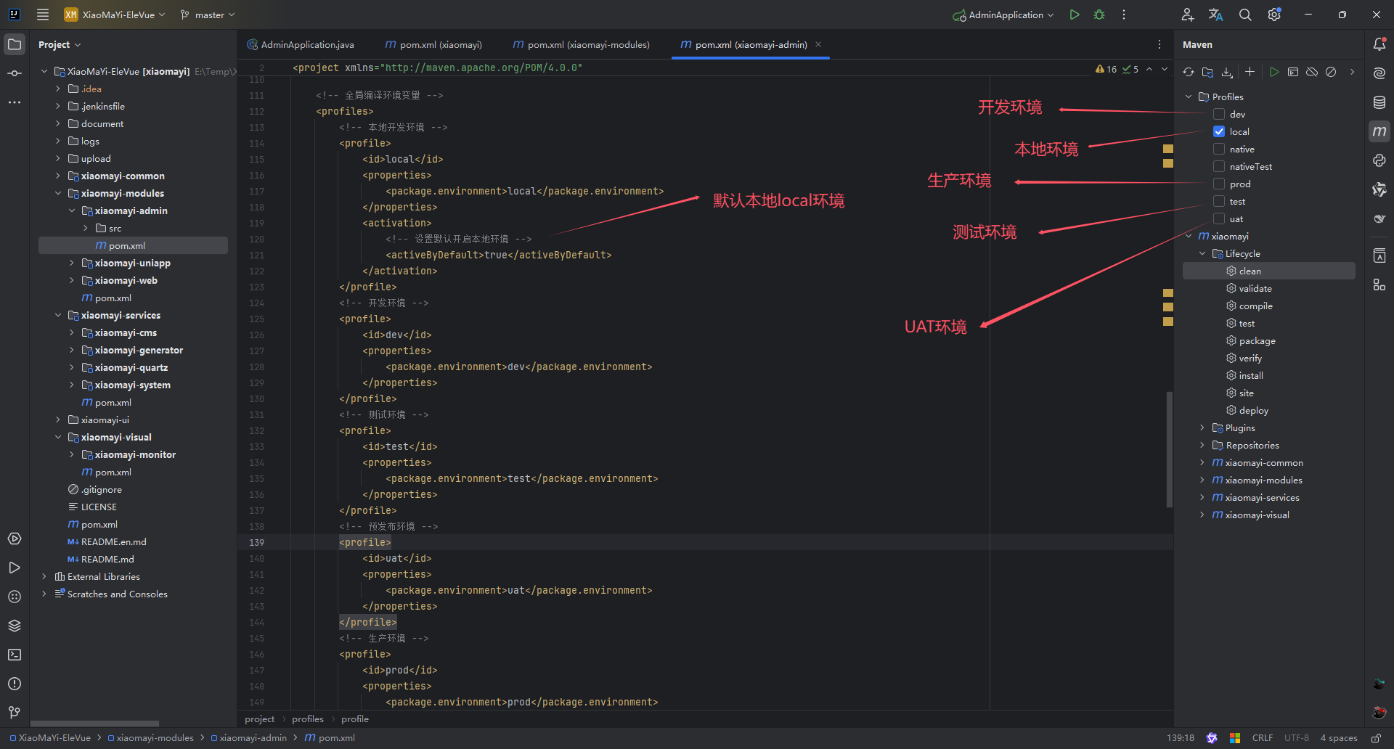Click the Debug AdminApplication bug icon
The image size is (1394, 749).
[1099, 15]
